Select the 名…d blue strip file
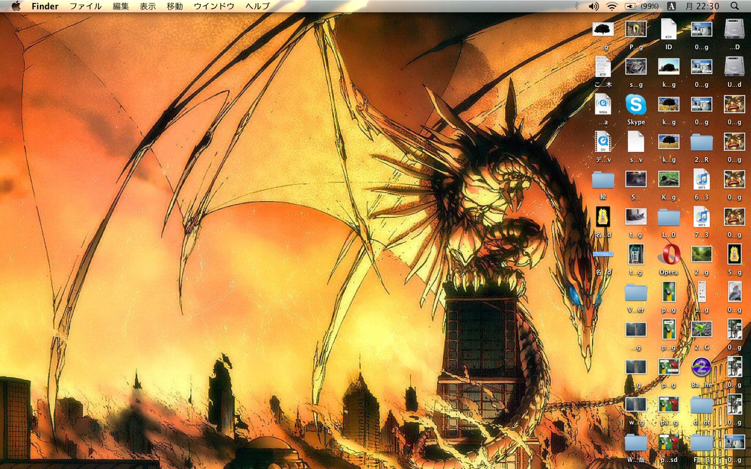Image resolution: width=751 pixels, height=469 pixels. [x=603, y=254]
